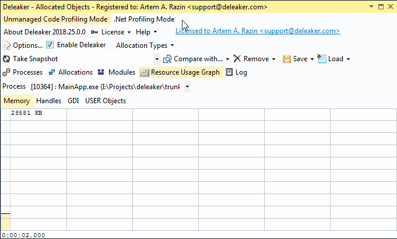
Task: Click the Processes view label
Action: (x=27, y=72)
